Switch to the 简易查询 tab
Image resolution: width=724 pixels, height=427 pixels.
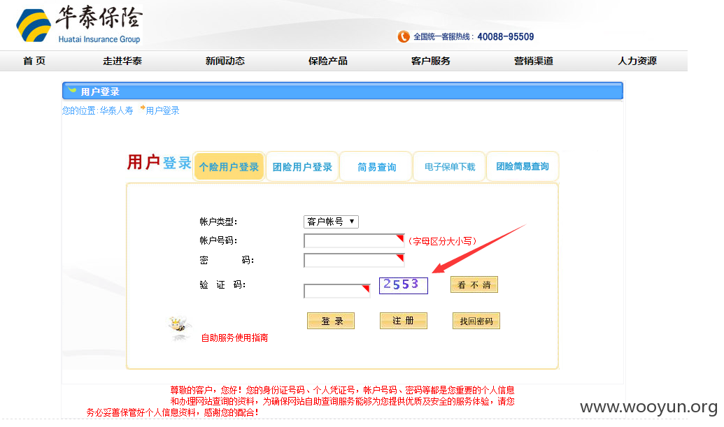[376, 166]
